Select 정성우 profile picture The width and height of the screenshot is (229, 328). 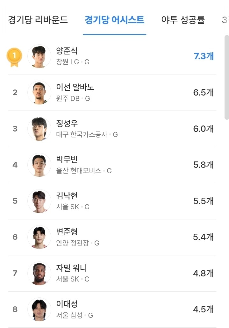click(39, 129)
